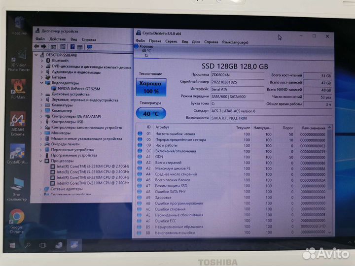Viewport: 355px width, 266px height.
Task: Select Сетевые адаптеры in device tree
Action: 67,189
